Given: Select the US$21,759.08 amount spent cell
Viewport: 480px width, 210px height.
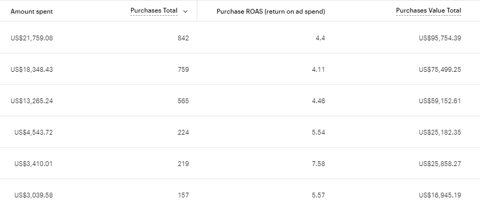Looking at the screenshot, I should point(31,38).
